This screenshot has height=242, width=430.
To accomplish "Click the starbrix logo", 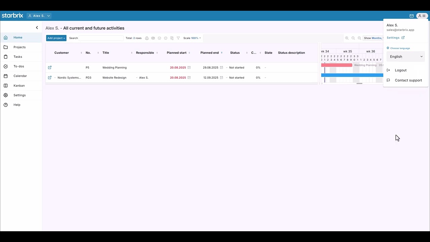I will (x=12, y=15).
